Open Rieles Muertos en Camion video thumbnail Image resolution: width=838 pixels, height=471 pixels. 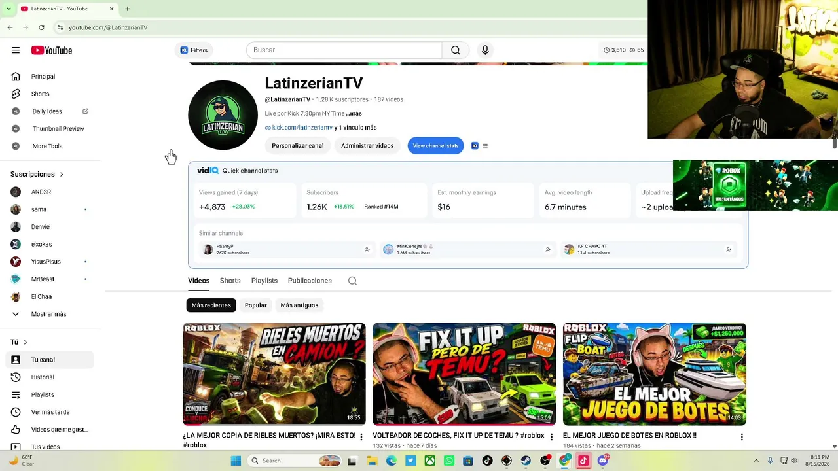pyautogui.click(x=274, y=374)
